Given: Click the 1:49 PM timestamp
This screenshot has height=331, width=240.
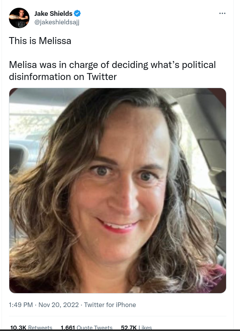Looking at the screenshot, I should point(21,305).
